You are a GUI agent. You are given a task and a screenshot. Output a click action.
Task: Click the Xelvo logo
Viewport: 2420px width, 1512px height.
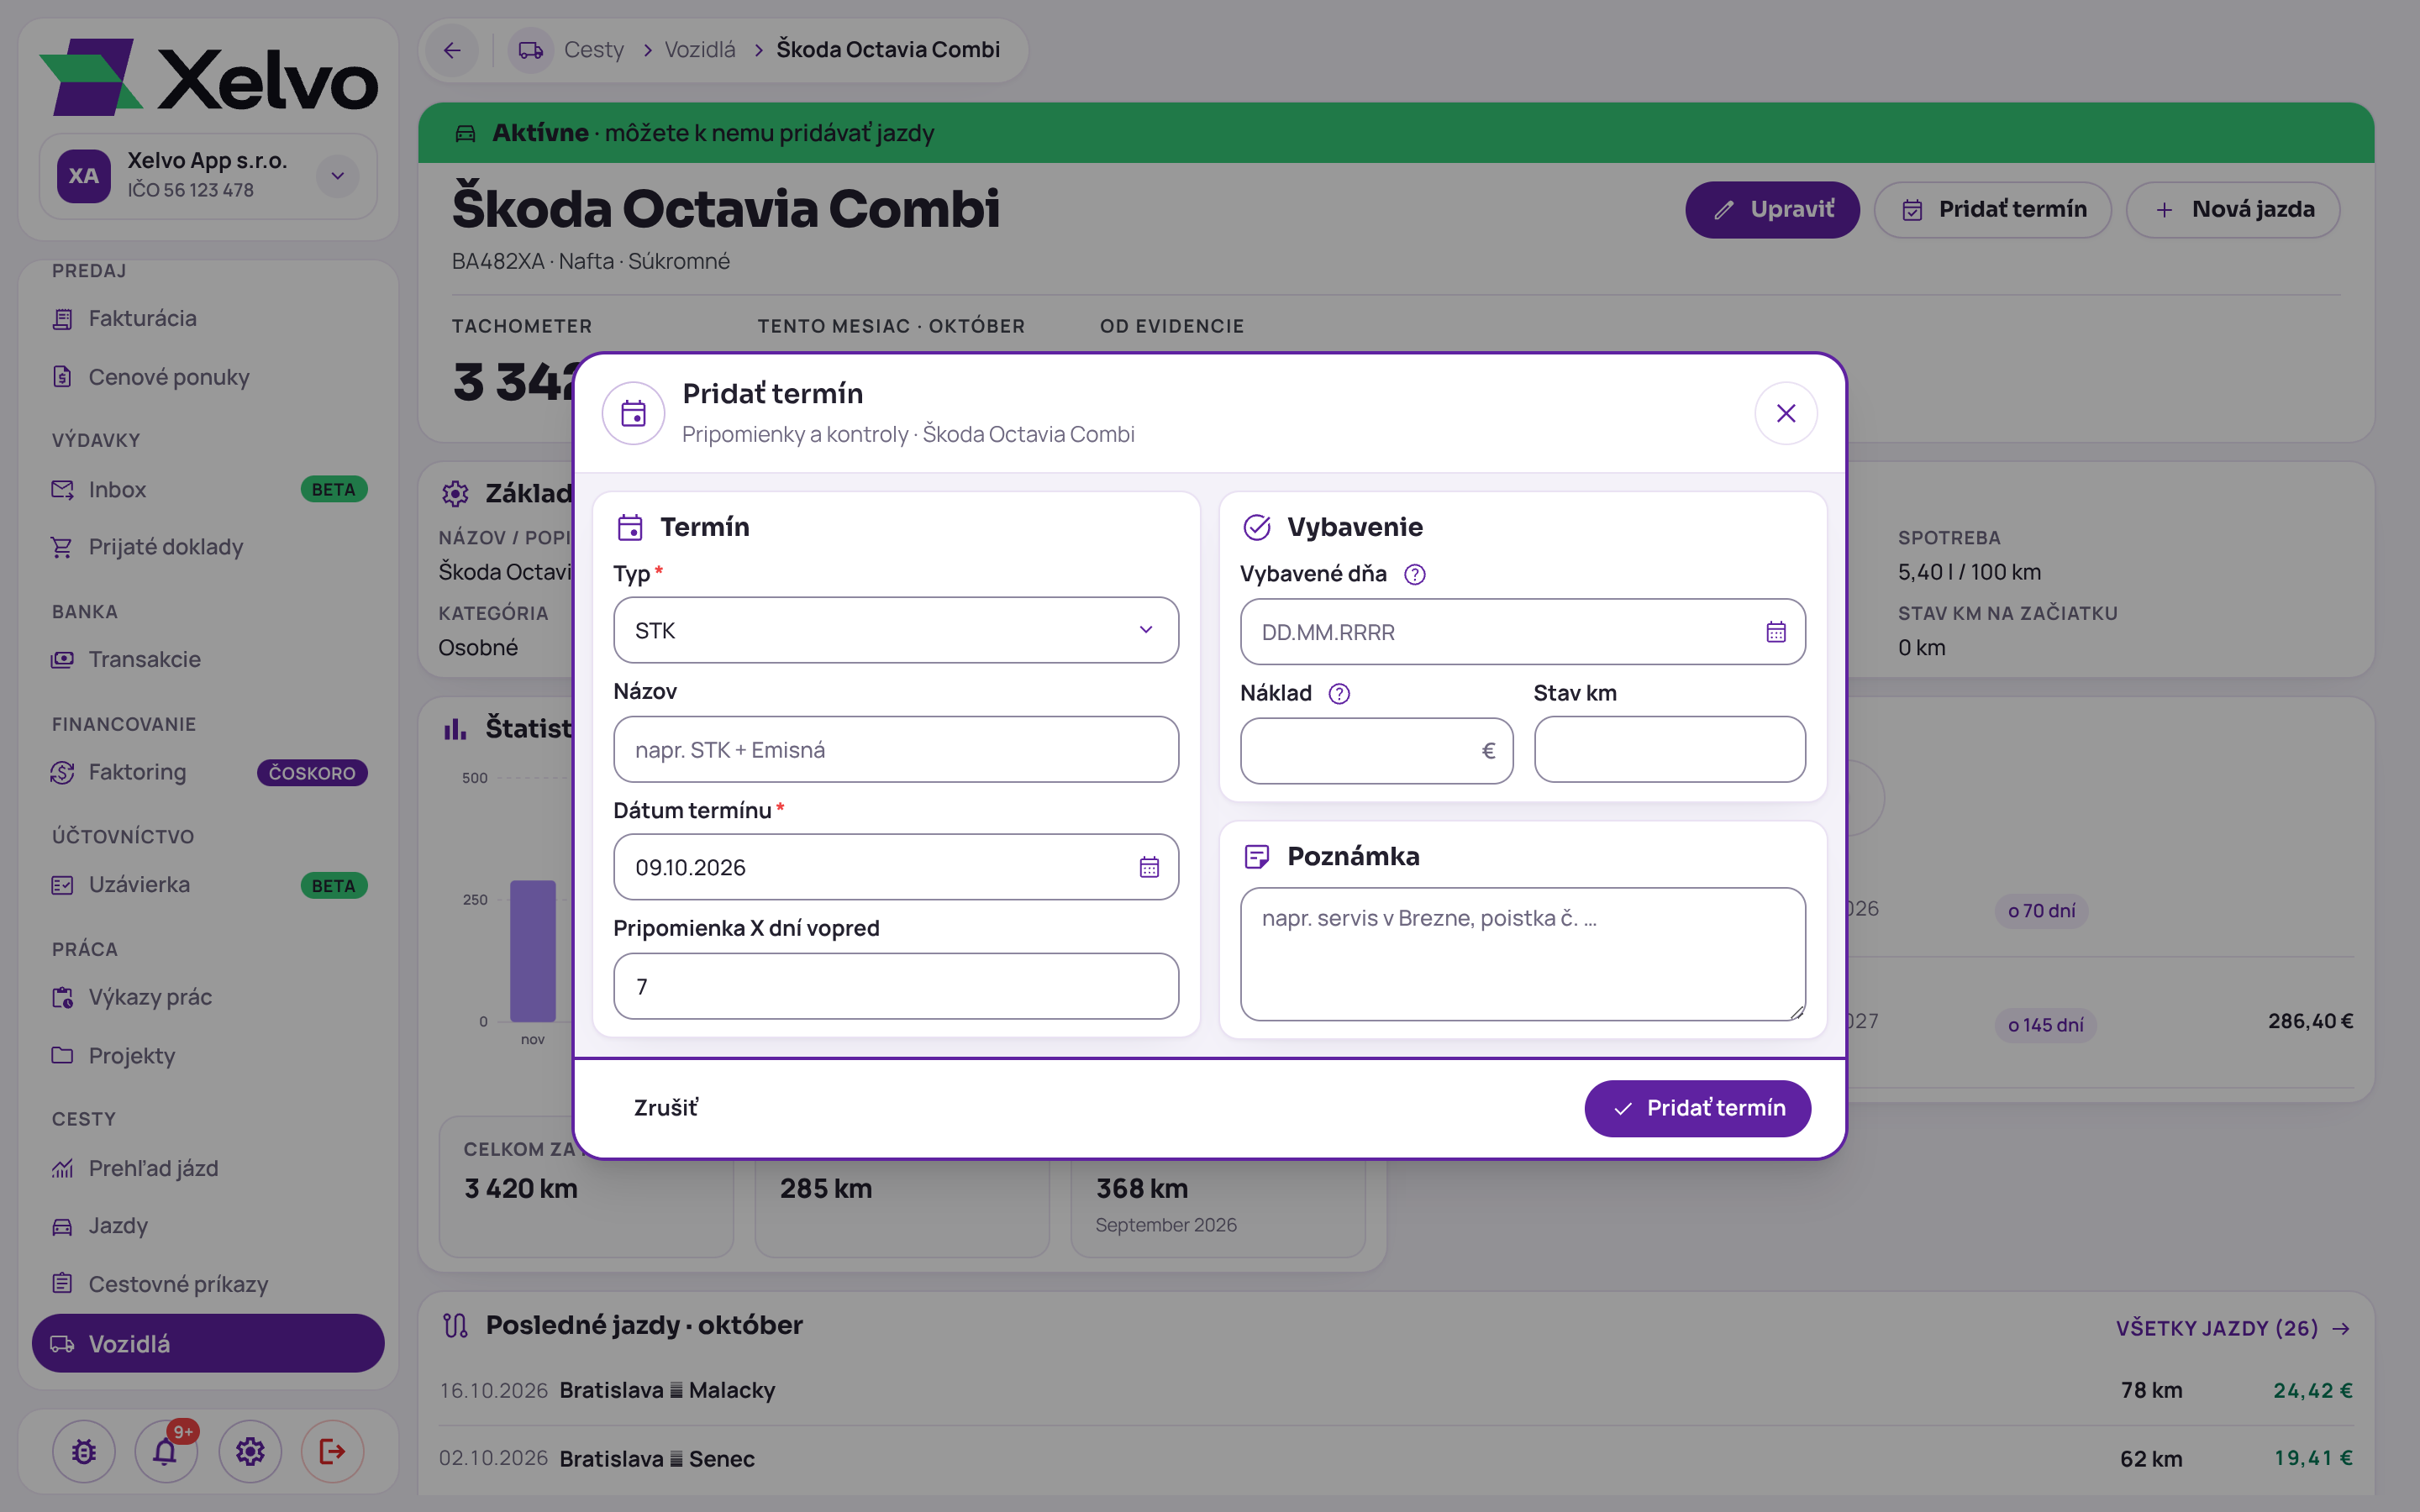208,77
